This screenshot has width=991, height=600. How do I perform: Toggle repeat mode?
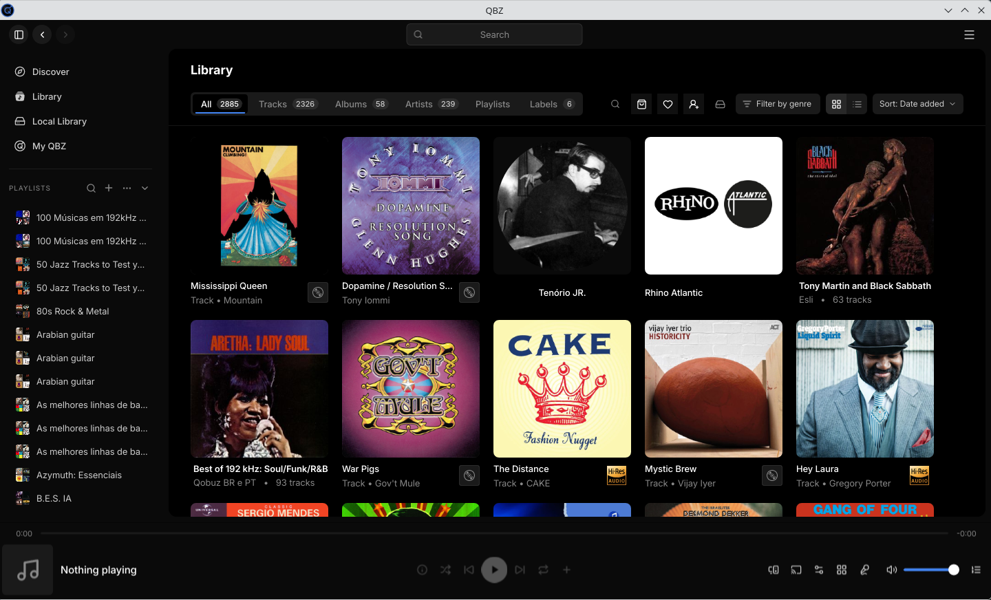(543, 570)
